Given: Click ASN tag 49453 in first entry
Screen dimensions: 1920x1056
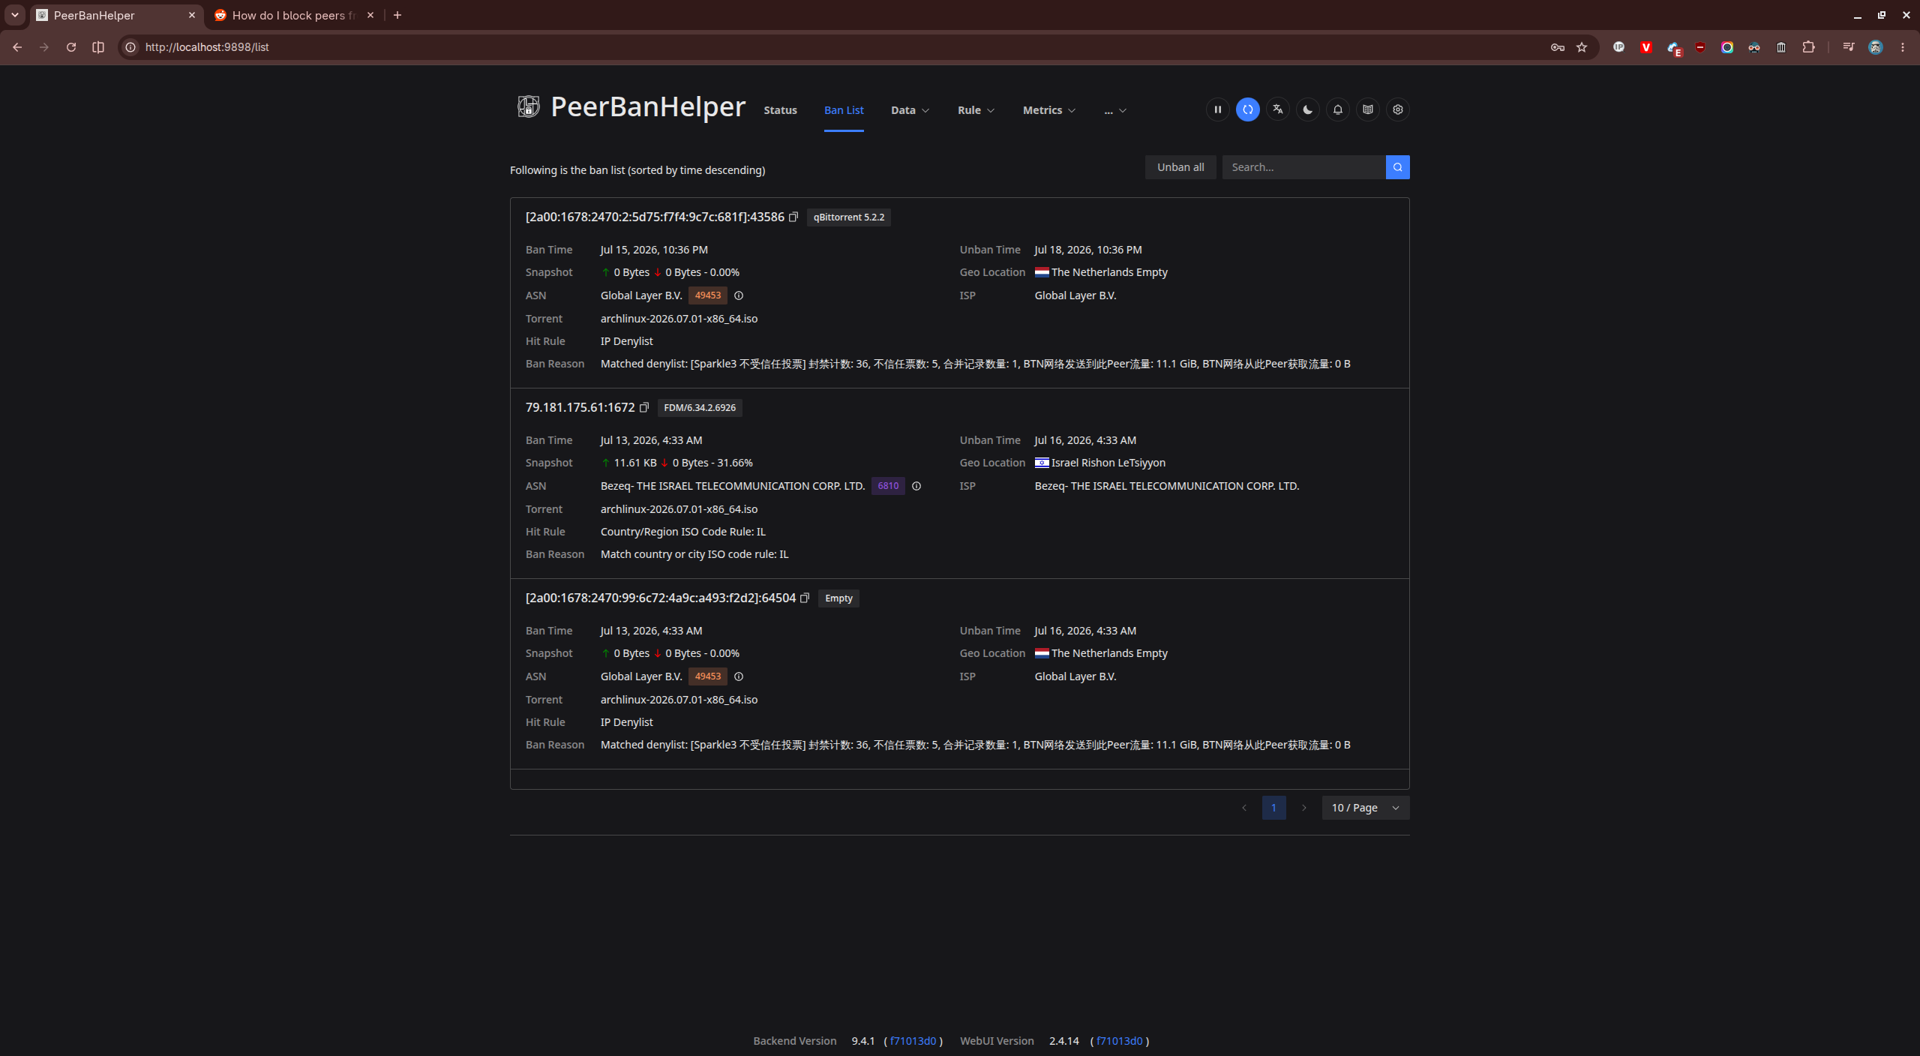Looking at the screenshot, I should pos(707,295).
